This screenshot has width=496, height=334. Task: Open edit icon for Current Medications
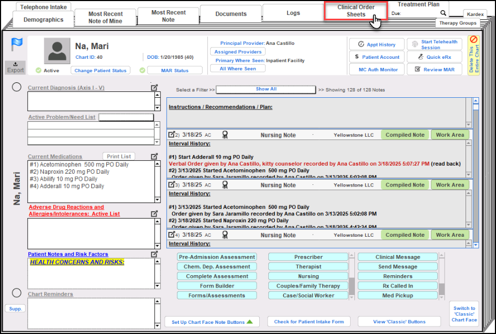pos(154,156)
